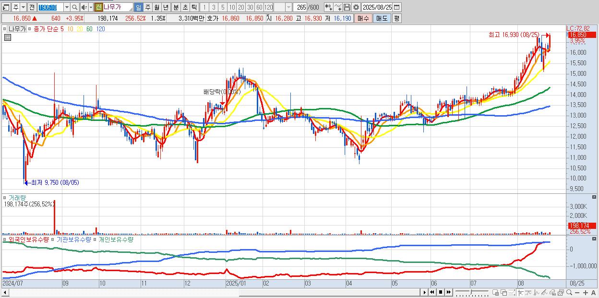Choose the 30 interval button
This screenshot has height=298, width=599.
click(250, 7)
